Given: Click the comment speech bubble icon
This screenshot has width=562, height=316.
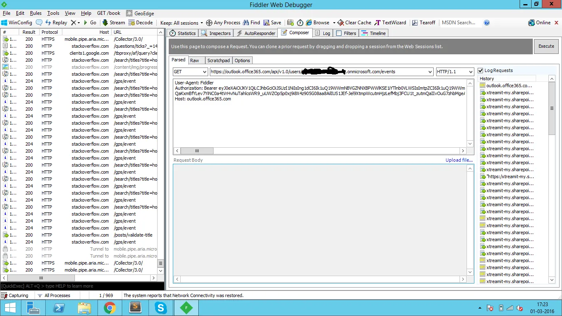Looking at the screenshot, I should (x=39, y=23).
